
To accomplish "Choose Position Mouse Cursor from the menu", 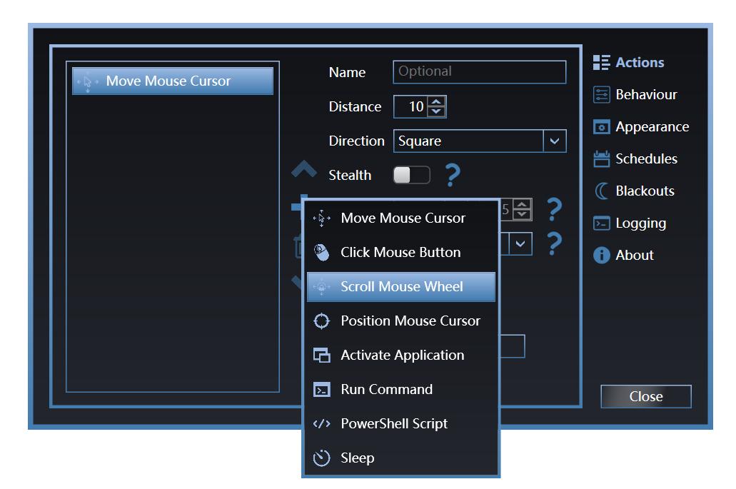I will (x=401, y=321).
